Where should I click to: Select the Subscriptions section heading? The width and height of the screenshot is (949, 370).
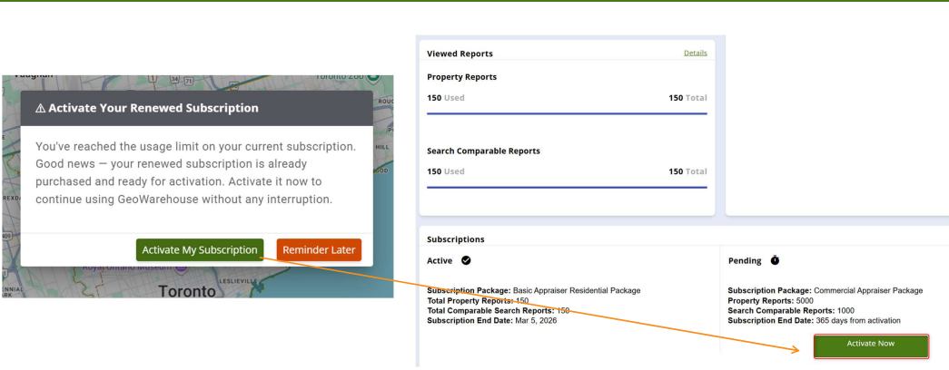[x=455, y=239]
